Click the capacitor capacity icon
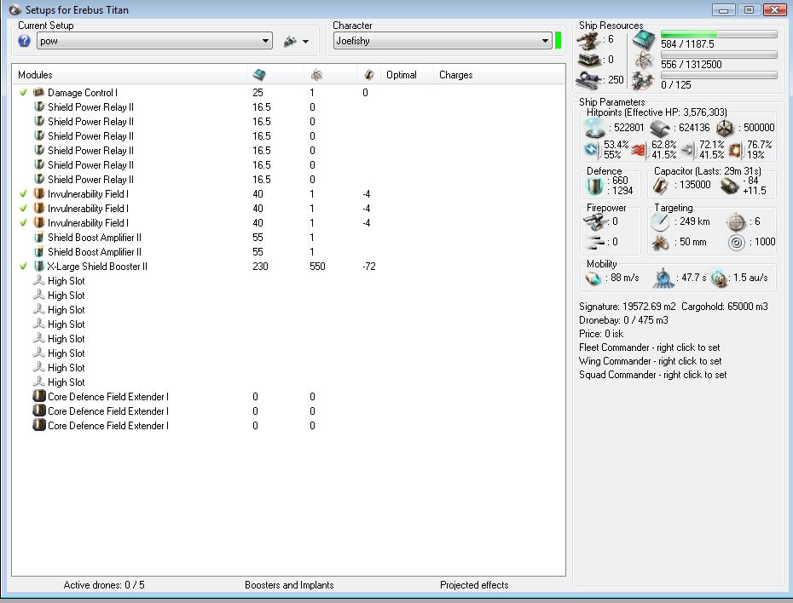 [x=659, y=186]
